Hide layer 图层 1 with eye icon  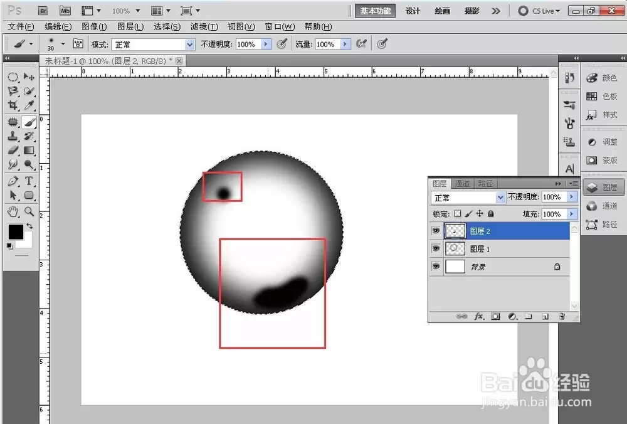point(436,248)
